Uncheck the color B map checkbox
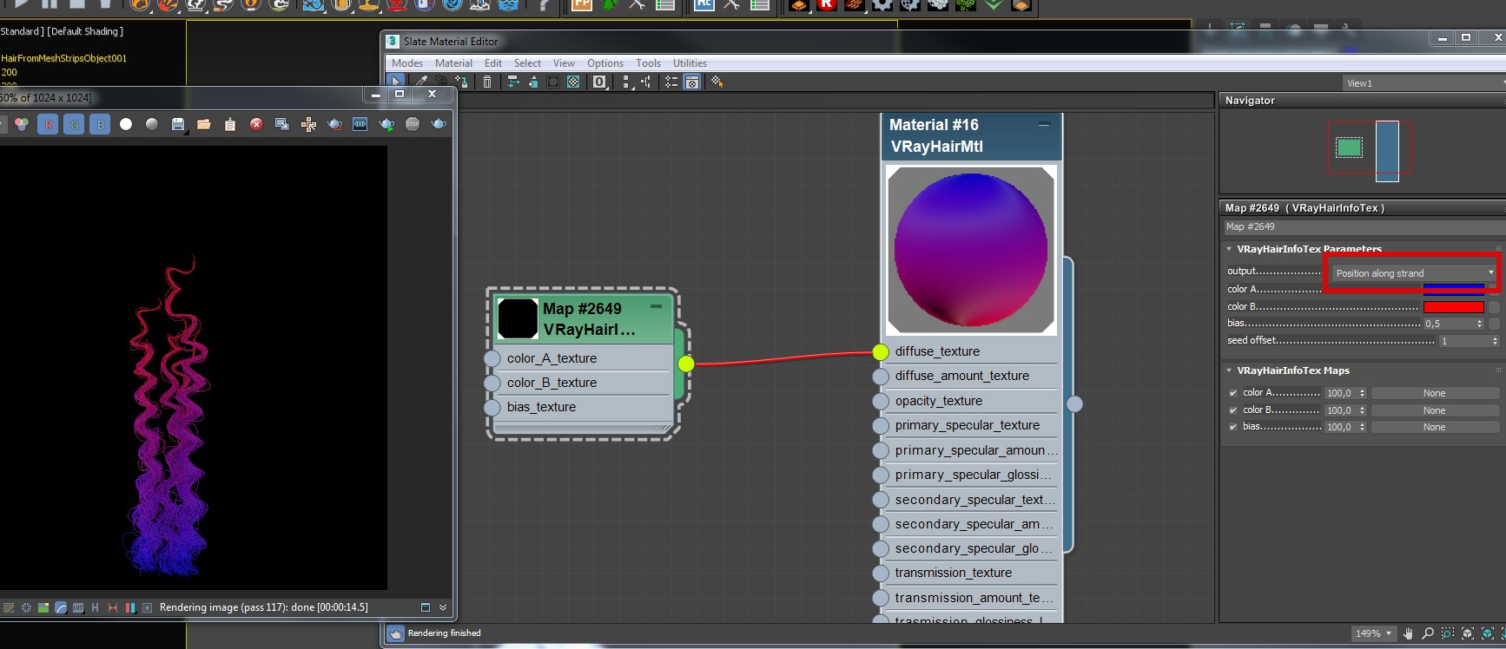The height and width of the screenshot is (649, 1506). click(1233, 410)
